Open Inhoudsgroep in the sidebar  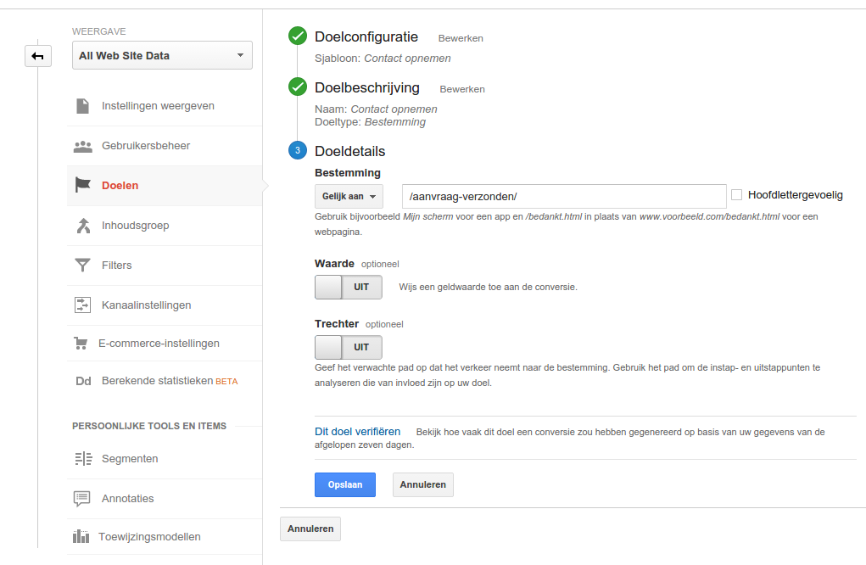165,226
